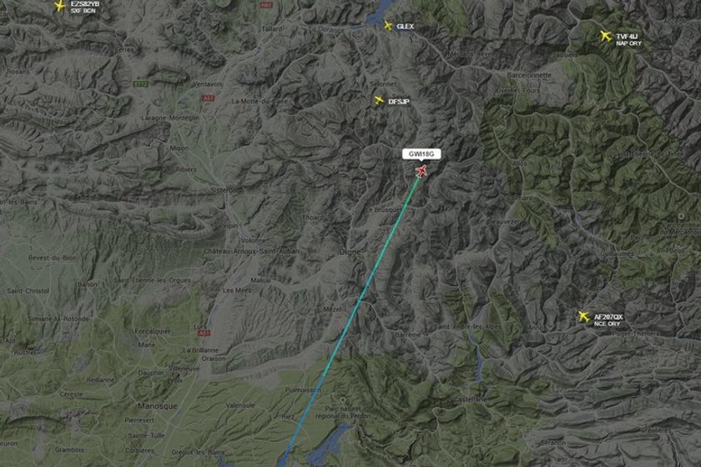Click the SXF BCN route label
701x467 pixels.
coord(83,11)
